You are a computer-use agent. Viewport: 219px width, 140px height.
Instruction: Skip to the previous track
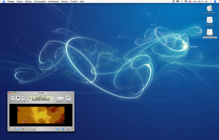point(13,98)
